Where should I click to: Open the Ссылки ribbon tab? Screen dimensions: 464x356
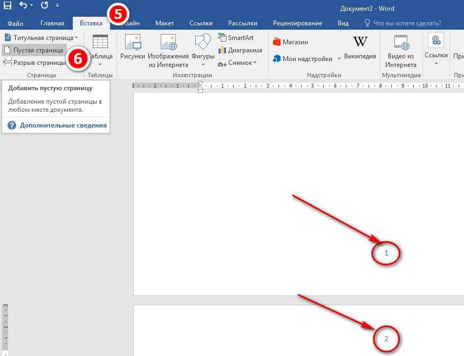click(201, 23)
